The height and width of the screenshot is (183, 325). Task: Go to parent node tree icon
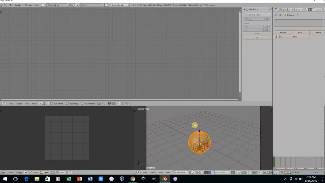point(103,103)
